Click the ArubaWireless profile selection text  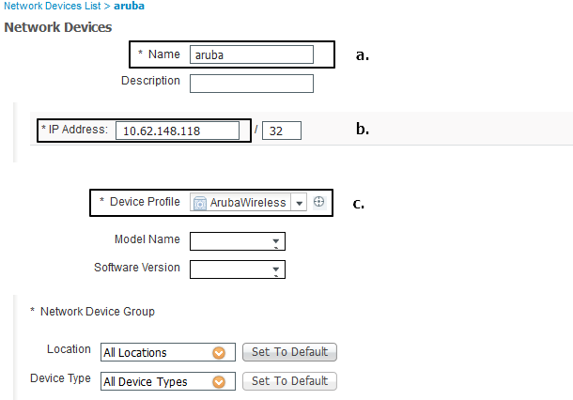pyautogui.click(x=248, y=203)
